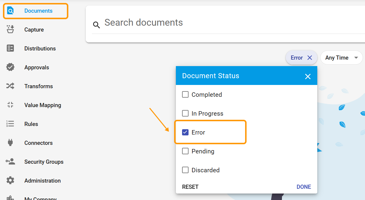Screen dimensions: 365x200
Task: Select the Capture icon in the sidebar
Action: click(x=10, y=29)
